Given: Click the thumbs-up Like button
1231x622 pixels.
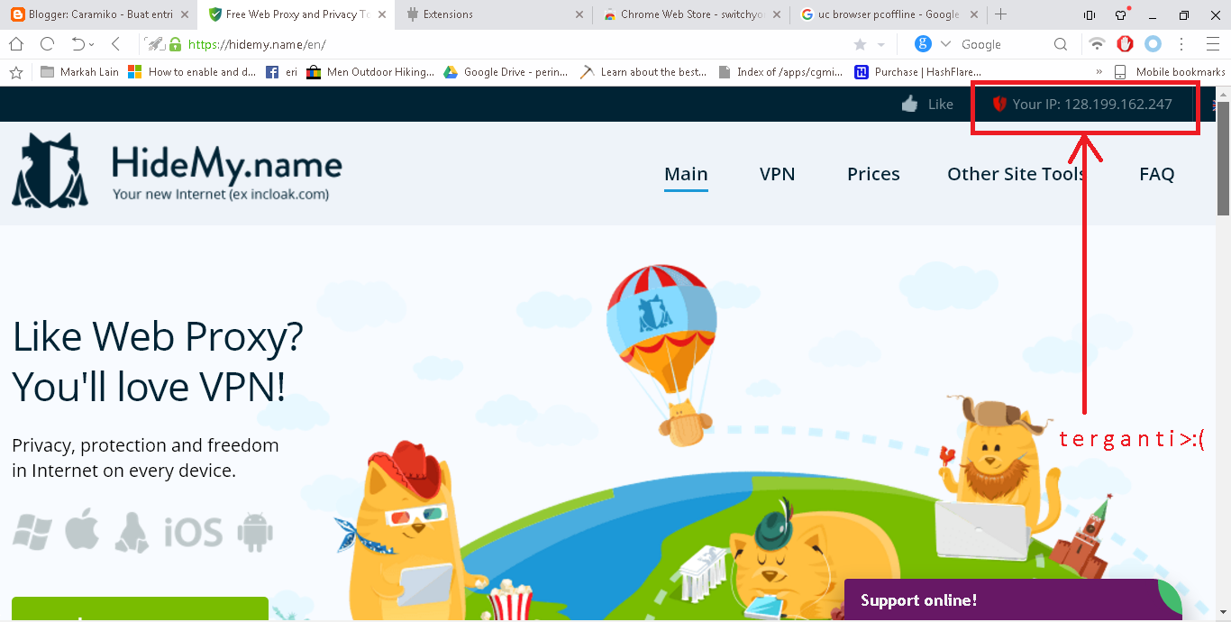Looking at the screenshot, I should (x=927, y=105).
